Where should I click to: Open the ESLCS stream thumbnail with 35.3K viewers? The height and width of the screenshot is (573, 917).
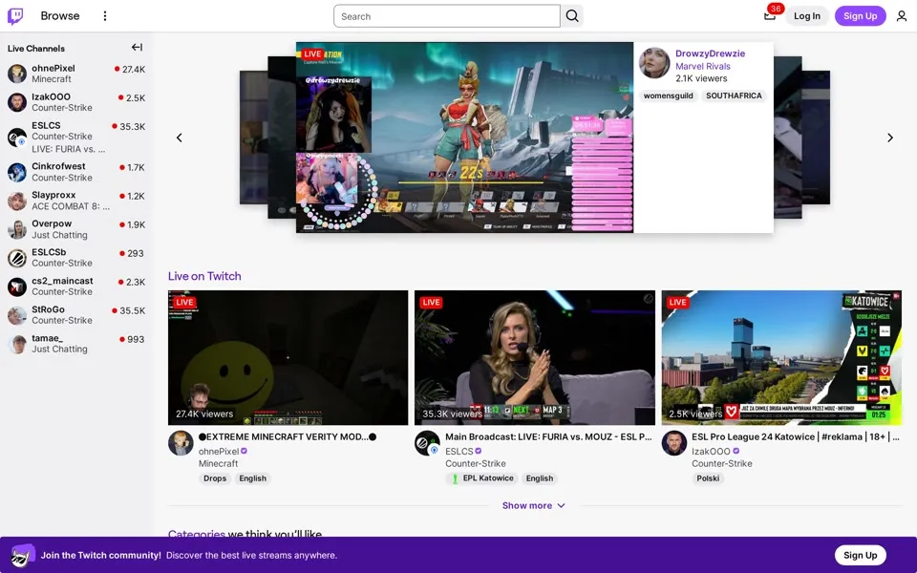coord(535,358)
